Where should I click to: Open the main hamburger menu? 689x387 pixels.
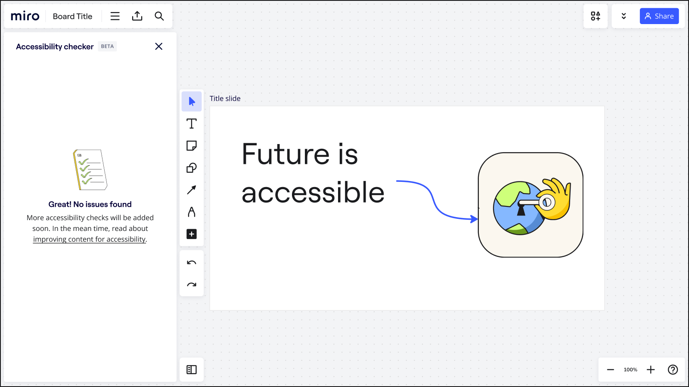coord(115,16)
